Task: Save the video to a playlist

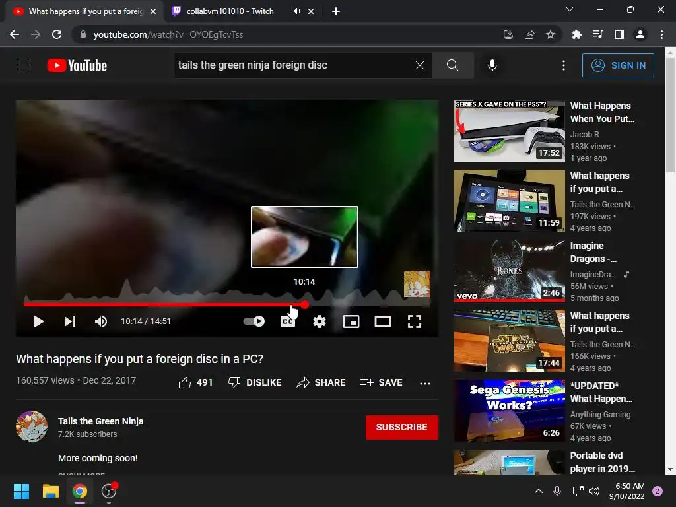Action: click(382, 382)
